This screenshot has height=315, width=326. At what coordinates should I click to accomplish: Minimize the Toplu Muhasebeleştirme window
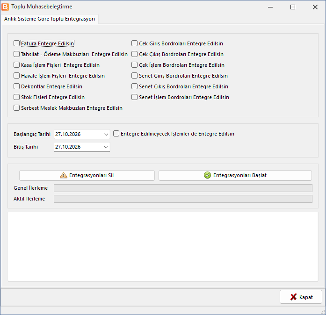point(270,7)
